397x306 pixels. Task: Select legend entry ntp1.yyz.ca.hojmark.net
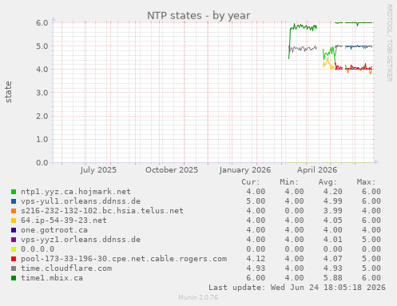[76, 192]
